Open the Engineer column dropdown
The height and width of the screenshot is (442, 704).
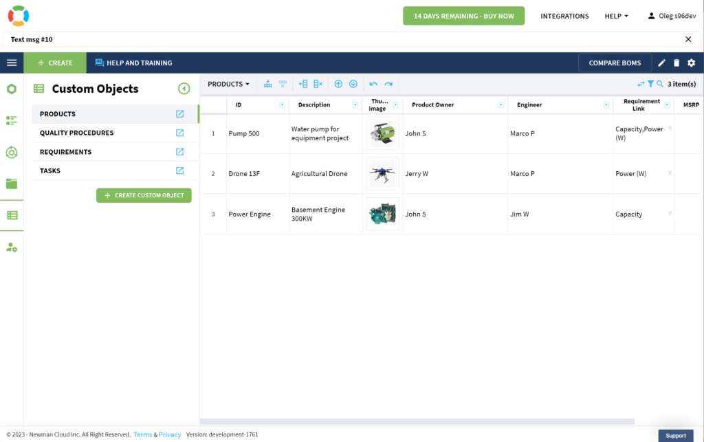(606, 105)
